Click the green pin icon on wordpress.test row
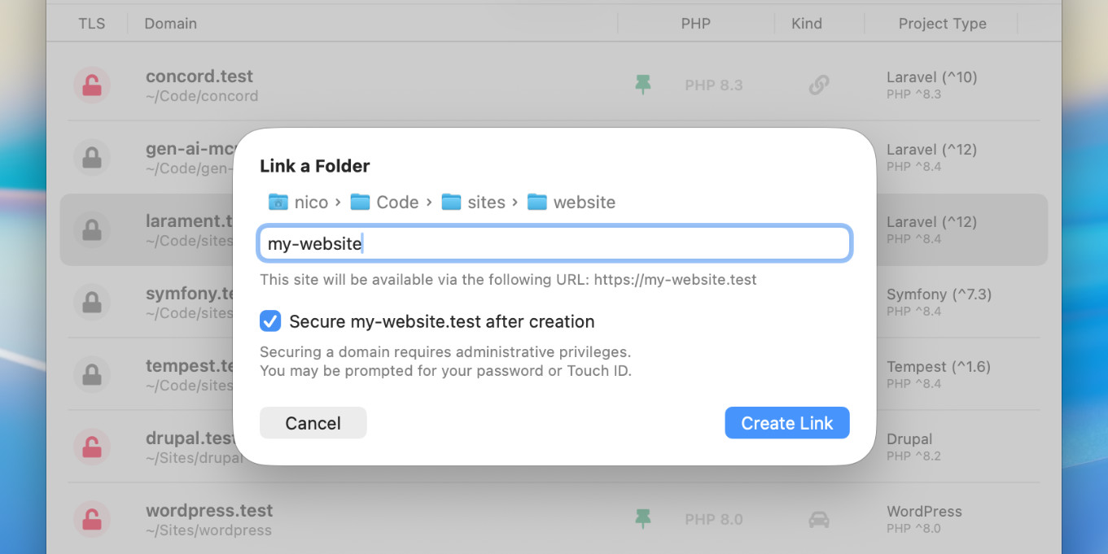The height and width of the screenshot is (554, 1108). 643,519
